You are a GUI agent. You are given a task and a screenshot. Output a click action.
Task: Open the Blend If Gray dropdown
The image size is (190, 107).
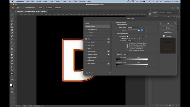126,54
